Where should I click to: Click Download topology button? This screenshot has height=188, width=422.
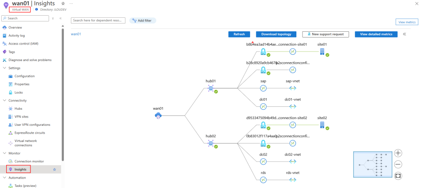coord(276,34)
